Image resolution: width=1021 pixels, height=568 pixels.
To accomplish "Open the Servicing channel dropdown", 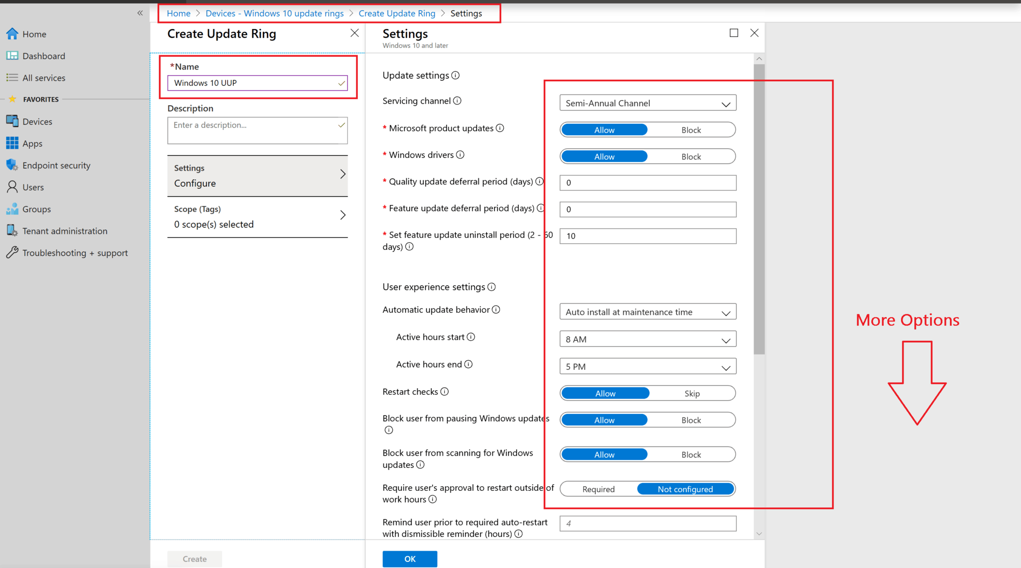I will click(648, 103).
